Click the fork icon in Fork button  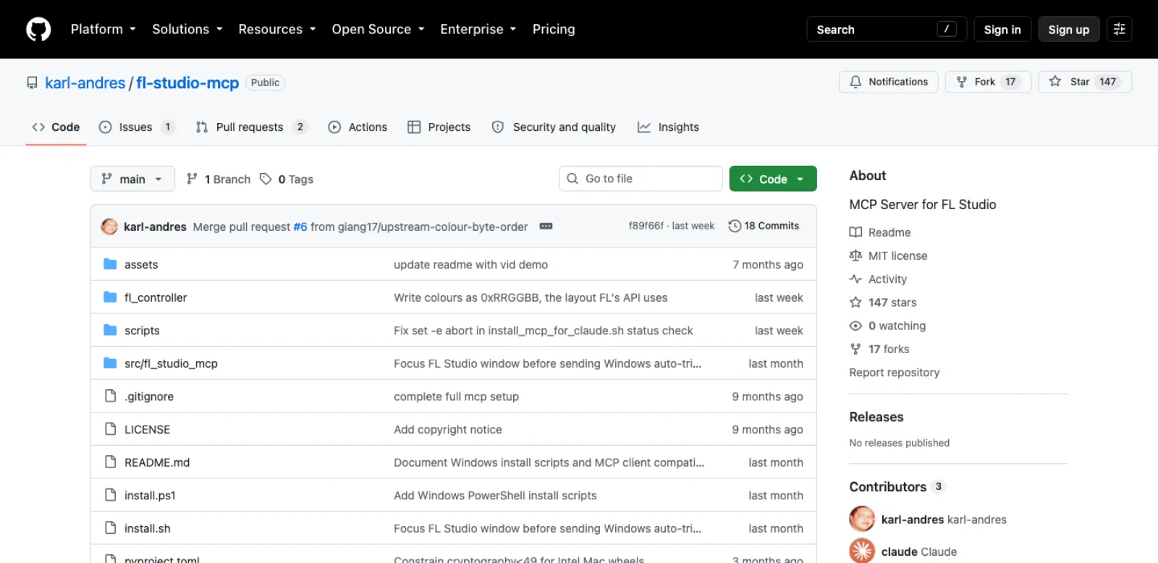(x=962, y=82)
